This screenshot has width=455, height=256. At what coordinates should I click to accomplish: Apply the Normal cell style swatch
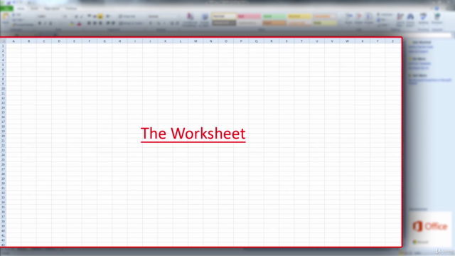tap(224, 16)
